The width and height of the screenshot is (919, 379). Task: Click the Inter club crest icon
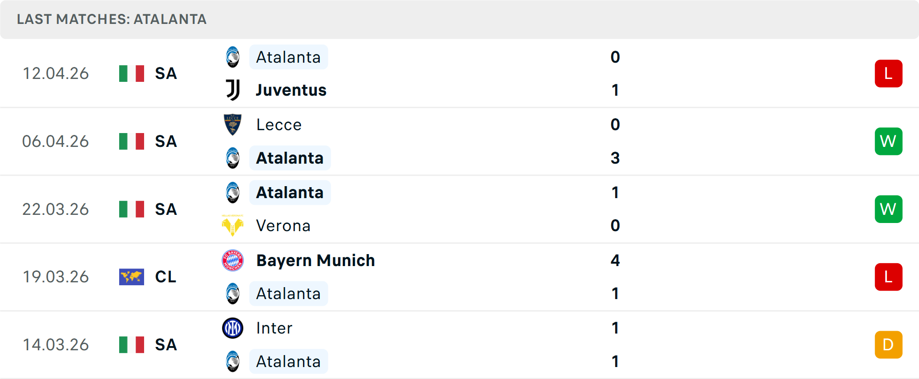click(x=233, y=328)
